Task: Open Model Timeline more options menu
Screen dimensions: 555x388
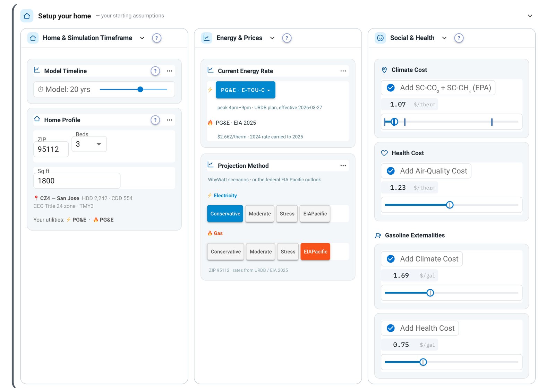Action: coord(169,71)
